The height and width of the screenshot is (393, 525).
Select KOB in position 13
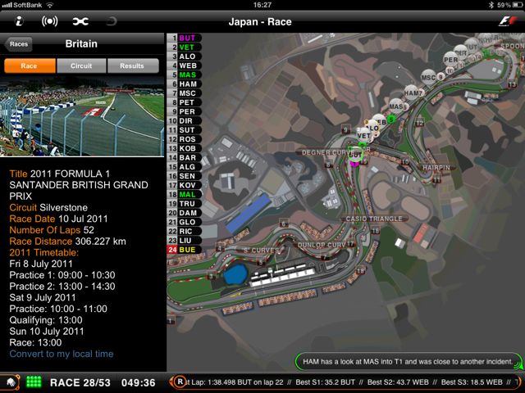[x=185, y=148]
